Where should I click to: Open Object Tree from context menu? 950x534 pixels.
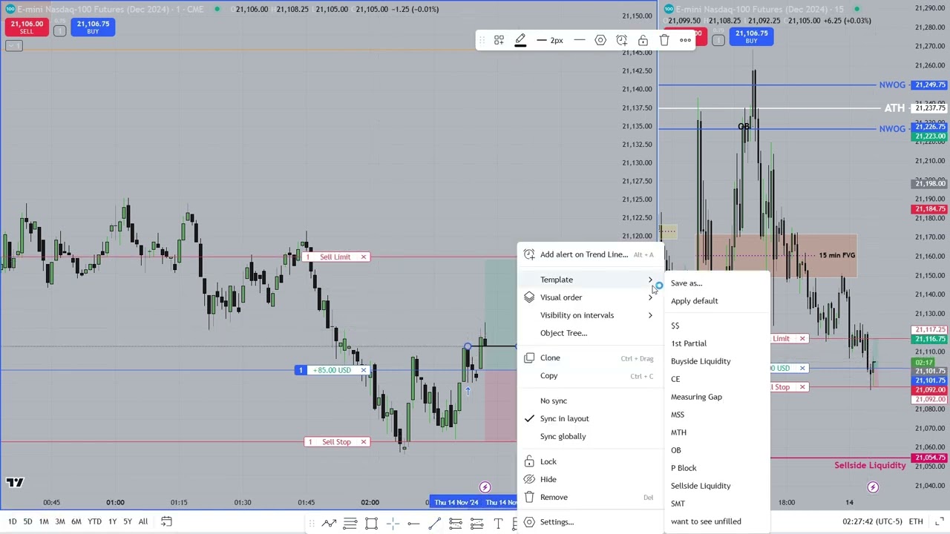[x=590, y=333]
